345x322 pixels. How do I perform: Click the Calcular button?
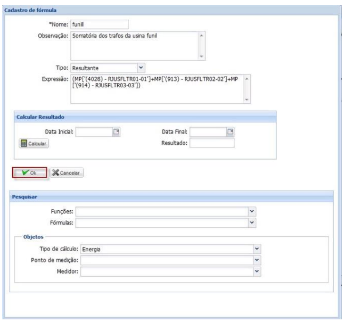34,144
